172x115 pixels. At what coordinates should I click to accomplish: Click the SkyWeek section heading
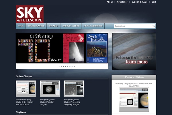tap(21, 112)
